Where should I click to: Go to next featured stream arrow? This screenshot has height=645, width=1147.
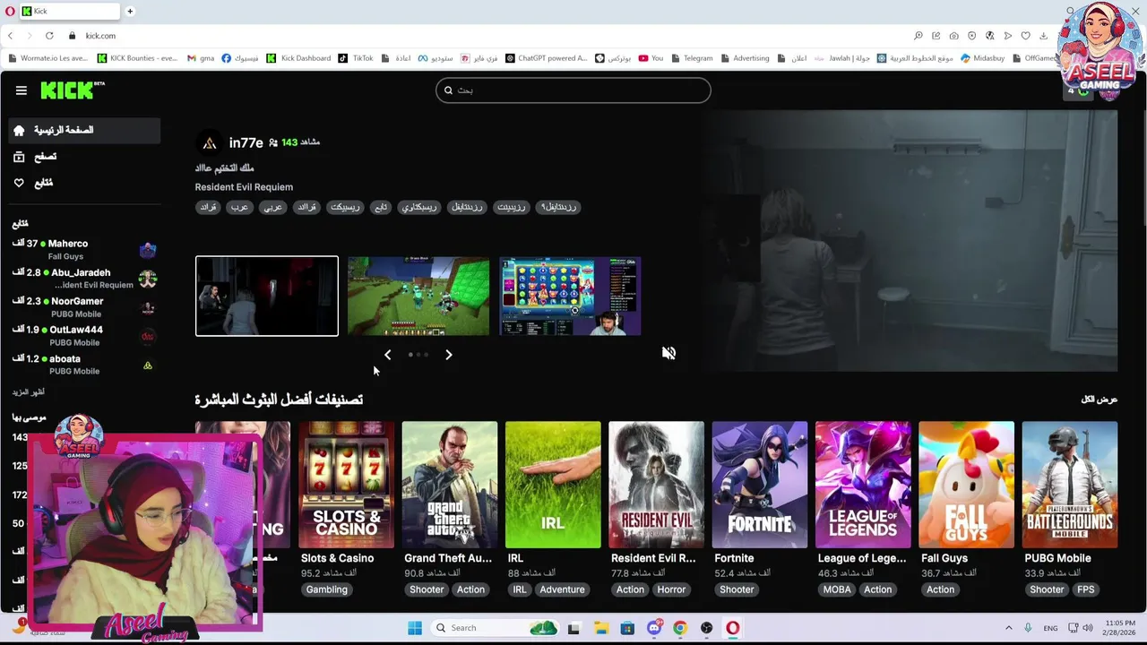449,355
